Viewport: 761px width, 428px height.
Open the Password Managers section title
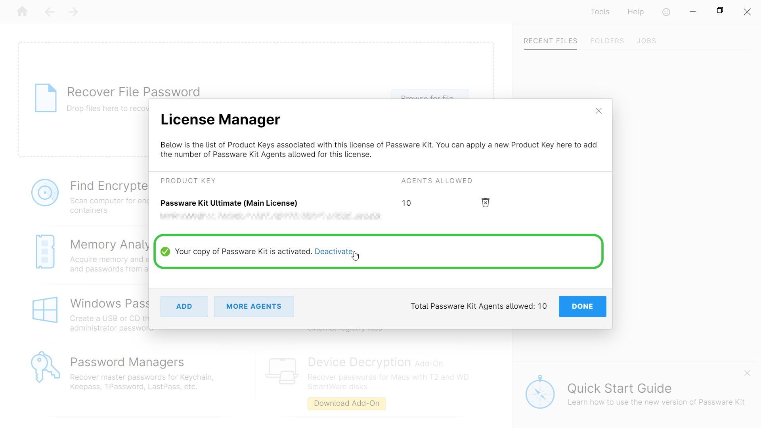click(127, 362)
